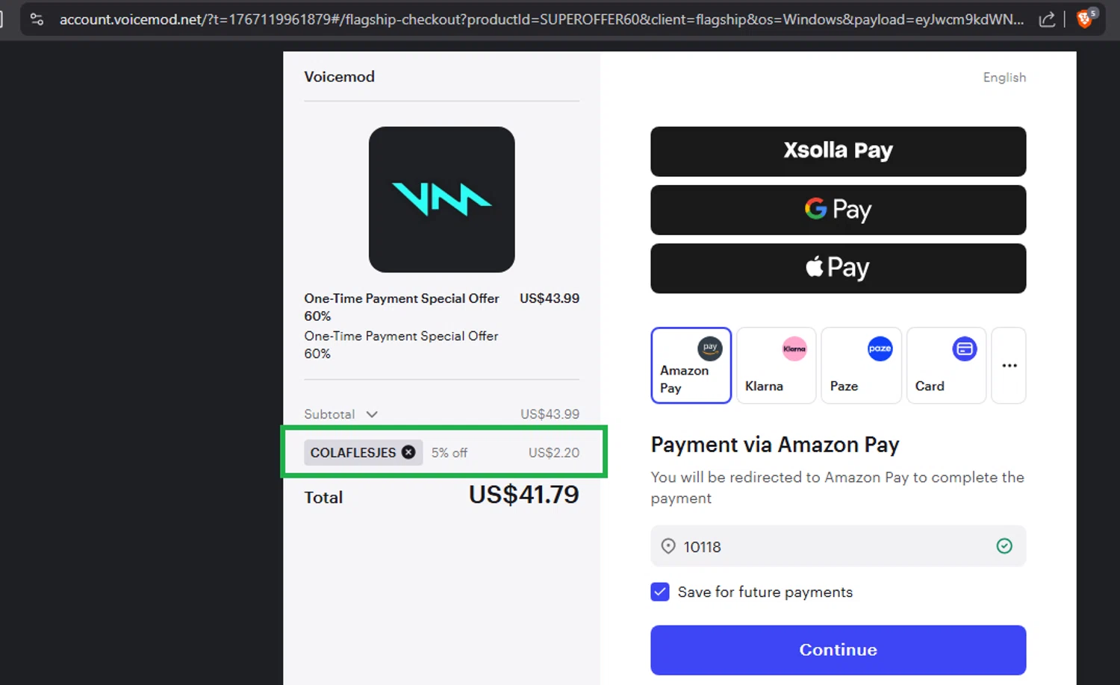Select the Amazon Pay payment method
The height and width of the screenshot is (685, 1120).
691,366
